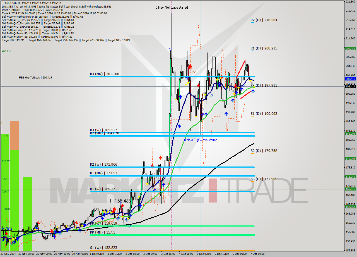Image resolution: width=357 pixels, height=257 pixels.
Task: Click the R1 (MN) | 173.53 label
Action: click(103, 173)
